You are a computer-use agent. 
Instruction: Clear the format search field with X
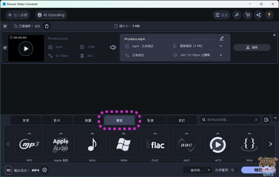(256, 120)
